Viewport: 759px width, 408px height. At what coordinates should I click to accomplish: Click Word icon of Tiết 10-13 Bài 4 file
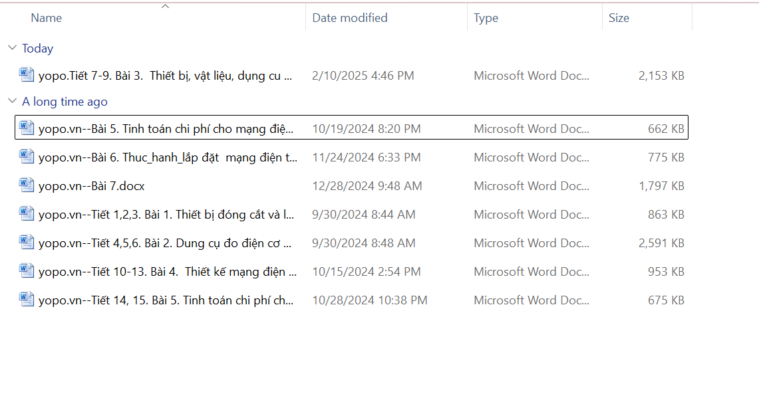pos(27,271)
